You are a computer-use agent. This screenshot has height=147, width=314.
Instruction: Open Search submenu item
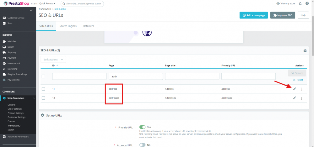(x=11, y=130)
